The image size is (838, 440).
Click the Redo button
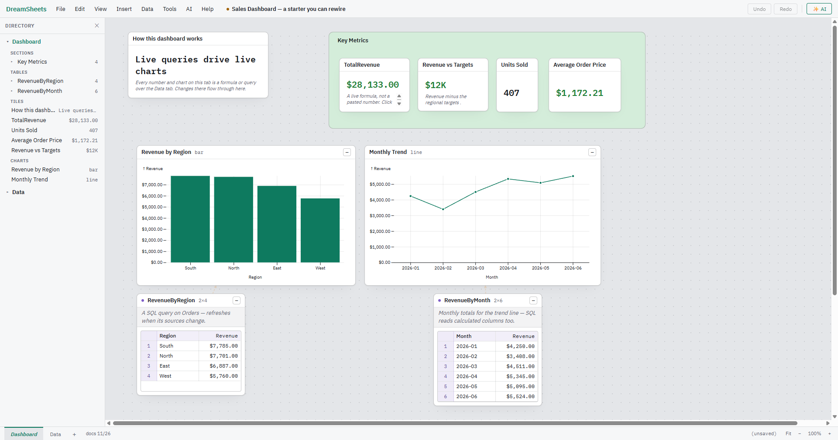point(786,9)
